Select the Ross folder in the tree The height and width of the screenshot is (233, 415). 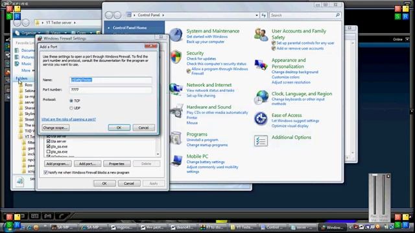pos(29,85)
